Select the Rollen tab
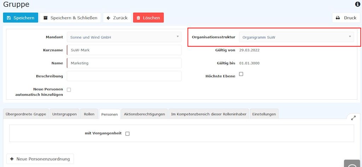 (89, 114)
